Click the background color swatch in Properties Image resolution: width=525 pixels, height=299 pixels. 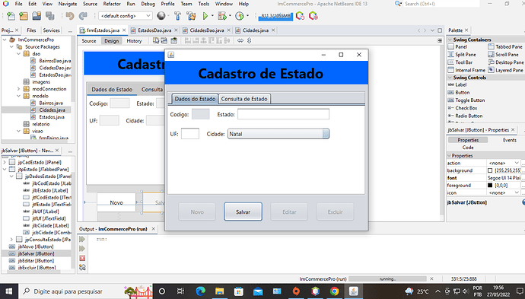click(490, 170)
